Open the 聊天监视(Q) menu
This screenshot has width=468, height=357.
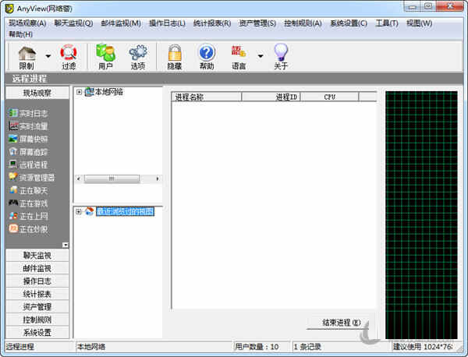(73, 23)
